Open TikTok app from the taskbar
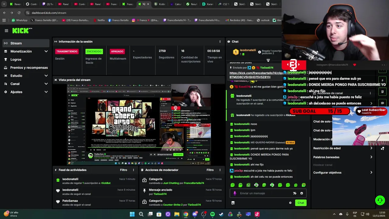Screen dimensions: 389x219 tap(257, 214)
